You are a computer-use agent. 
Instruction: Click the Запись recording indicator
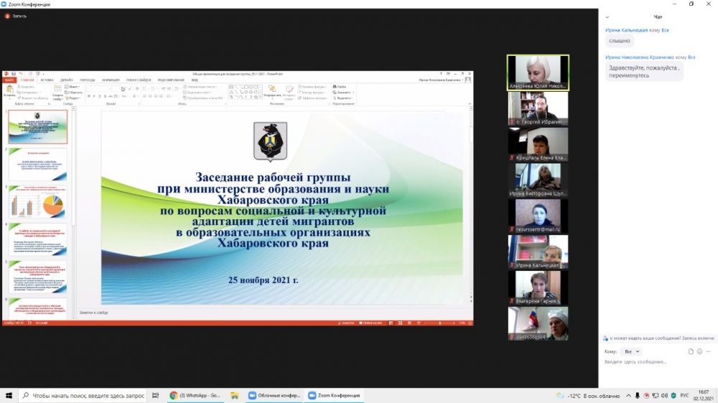[16, 16]
